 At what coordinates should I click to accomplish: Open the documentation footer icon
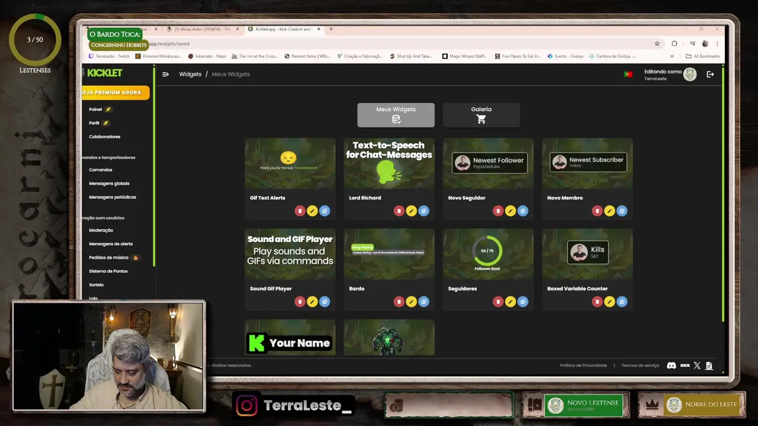tap(709, 366)
